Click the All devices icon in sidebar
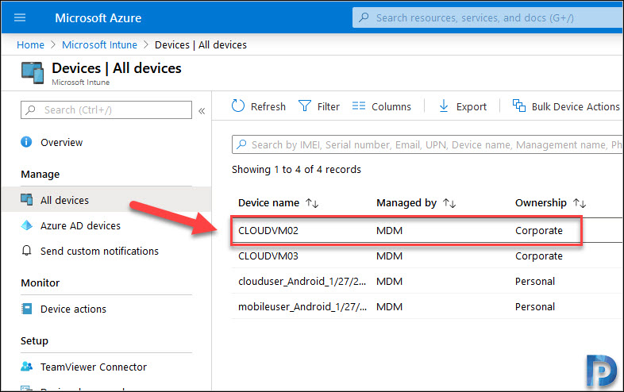 27,199
